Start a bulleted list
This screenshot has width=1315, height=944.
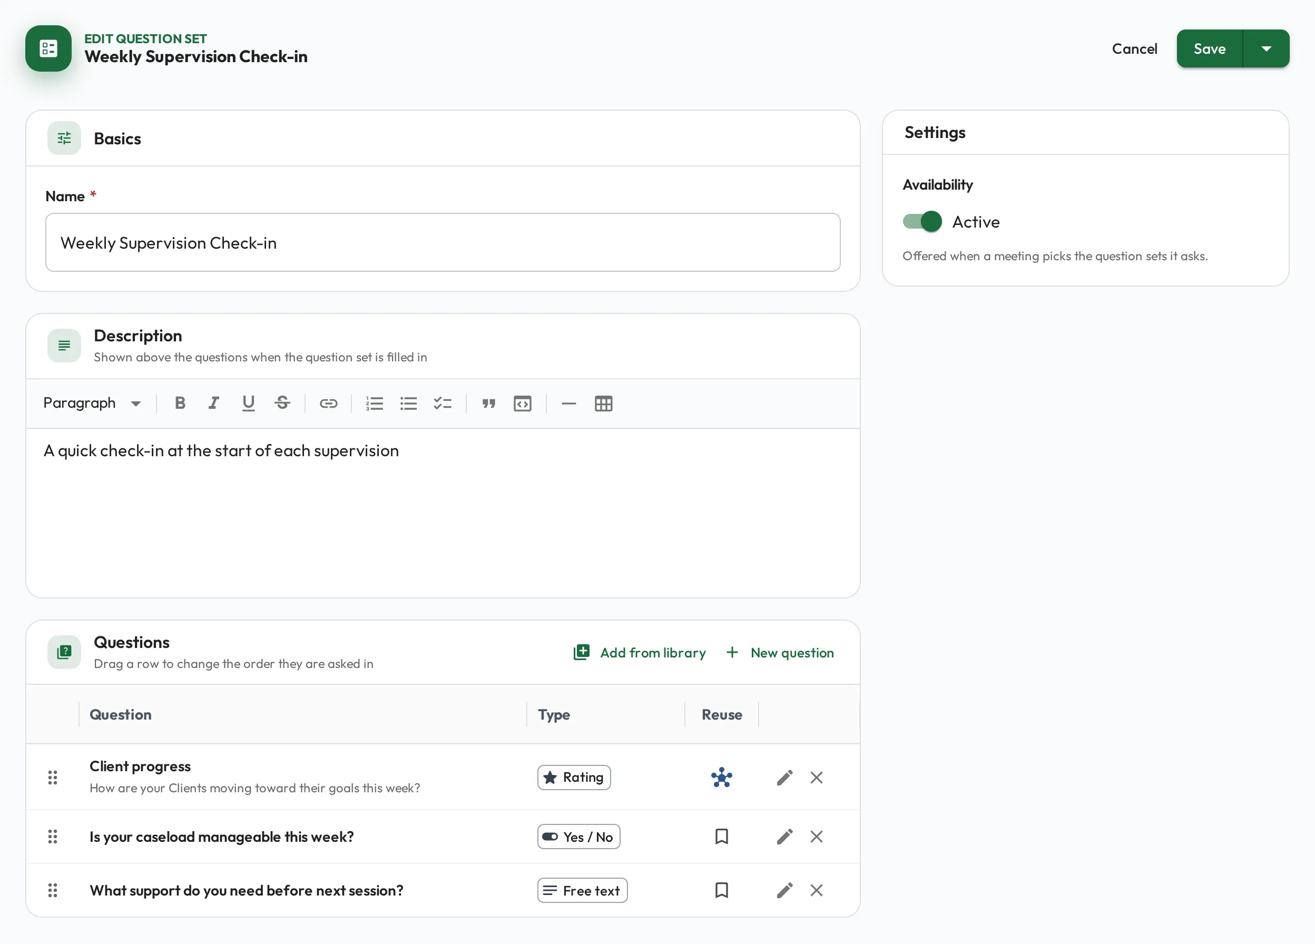click(x=408, y=403)
